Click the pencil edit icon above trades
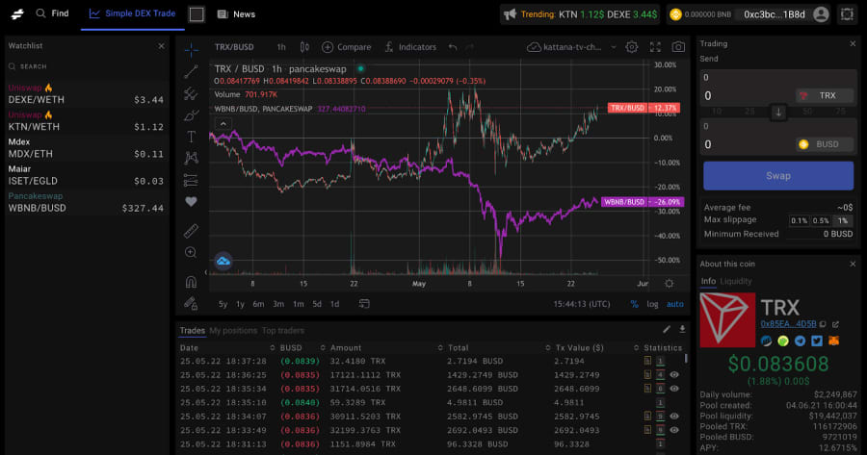This screenshot has height=455, width=867. [x=667, y=330]
